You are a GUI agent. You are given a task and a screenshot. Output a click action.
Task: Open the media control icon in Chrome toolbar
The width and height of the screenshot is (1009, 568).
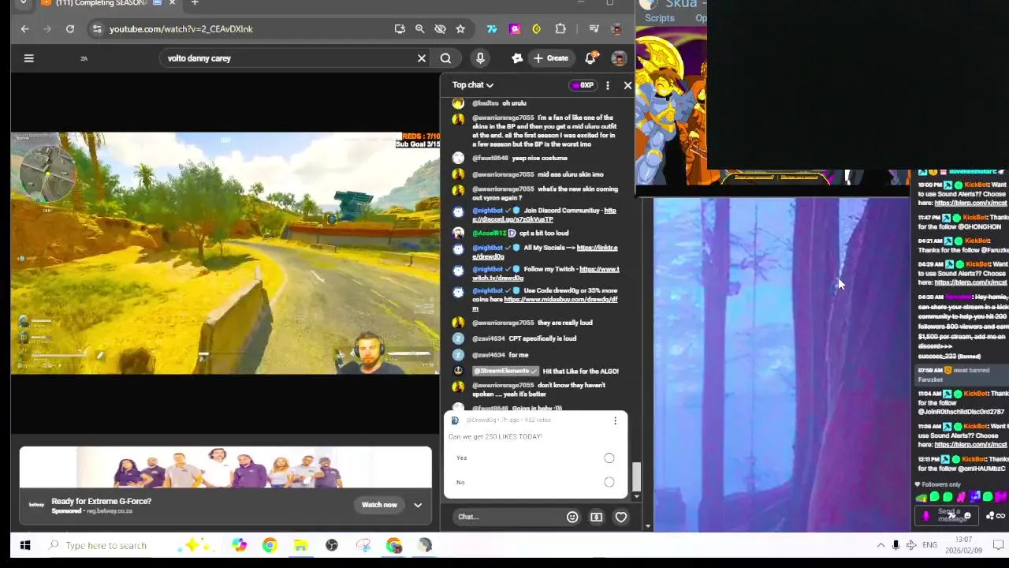(x=594, y=29)
